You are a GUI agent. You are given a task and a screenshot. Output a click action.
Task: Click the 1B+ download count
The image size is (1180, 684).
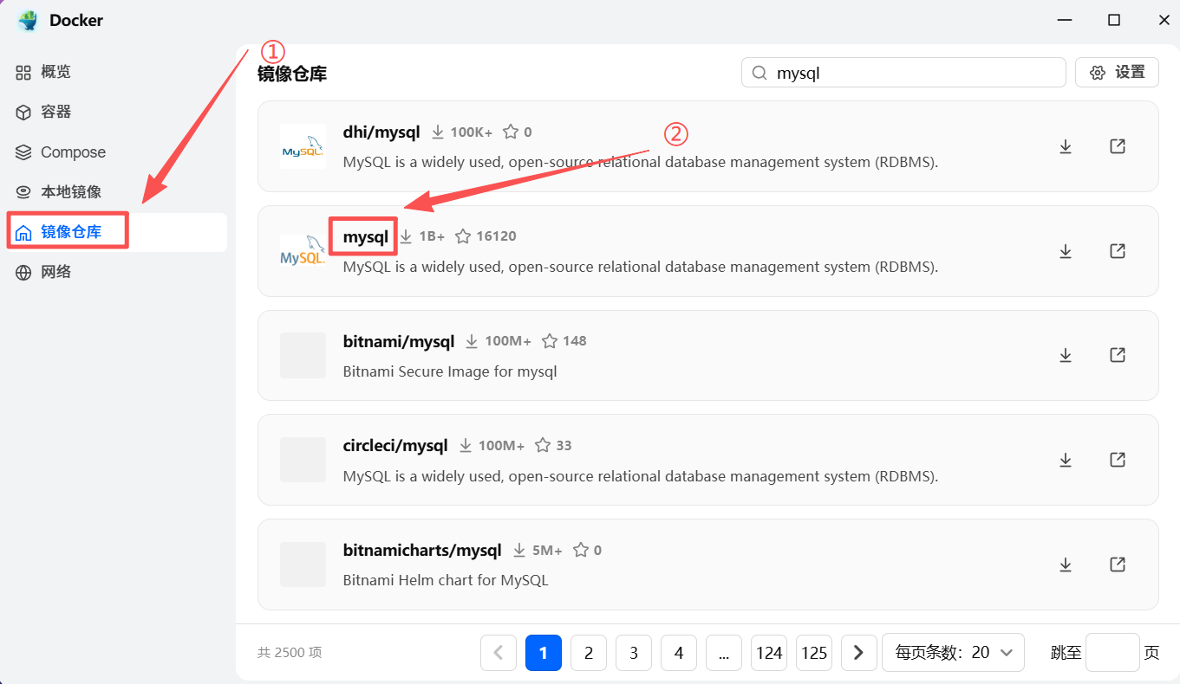pyautogui.click(x=432, y=236)
